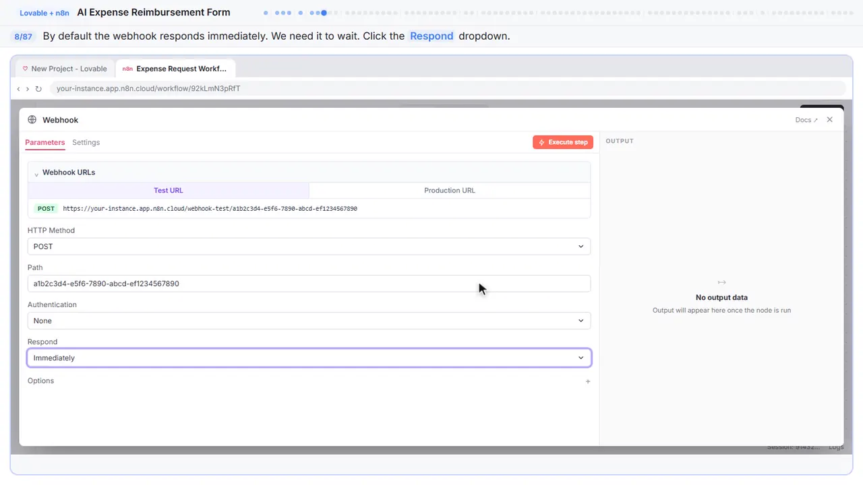This screenshot has height=485, width=863.
Task: Click the n8n tab favicon
Action: 127,69
